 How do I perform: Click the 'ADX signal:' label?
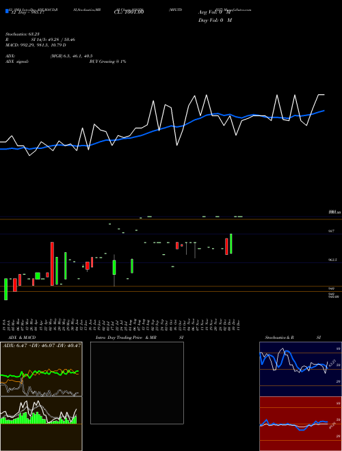[17, 61]
